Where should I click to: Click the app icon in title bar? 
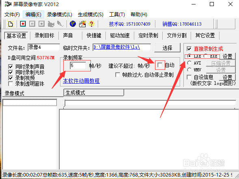click(8, 4)
